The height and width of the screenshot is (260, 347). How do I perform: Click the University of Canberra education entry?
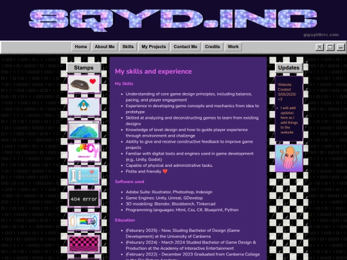182,233
